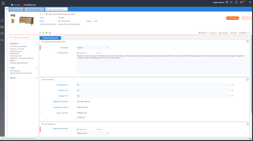Open Référentiel in top menu
Screen dimensions: 253x141
(x=30, y=5)
